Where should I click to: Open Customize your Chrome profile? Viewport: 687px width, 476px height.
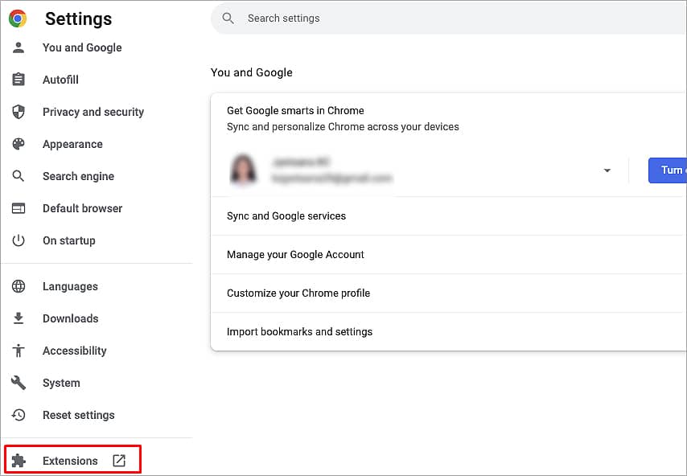[448, 293]
